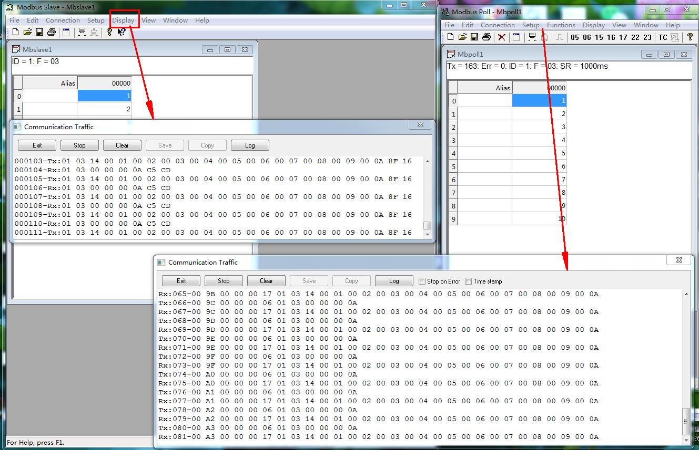Open the Display menu in Modbus Slave
The height and width of the screenshot is (450, 699).
[123, 20]
